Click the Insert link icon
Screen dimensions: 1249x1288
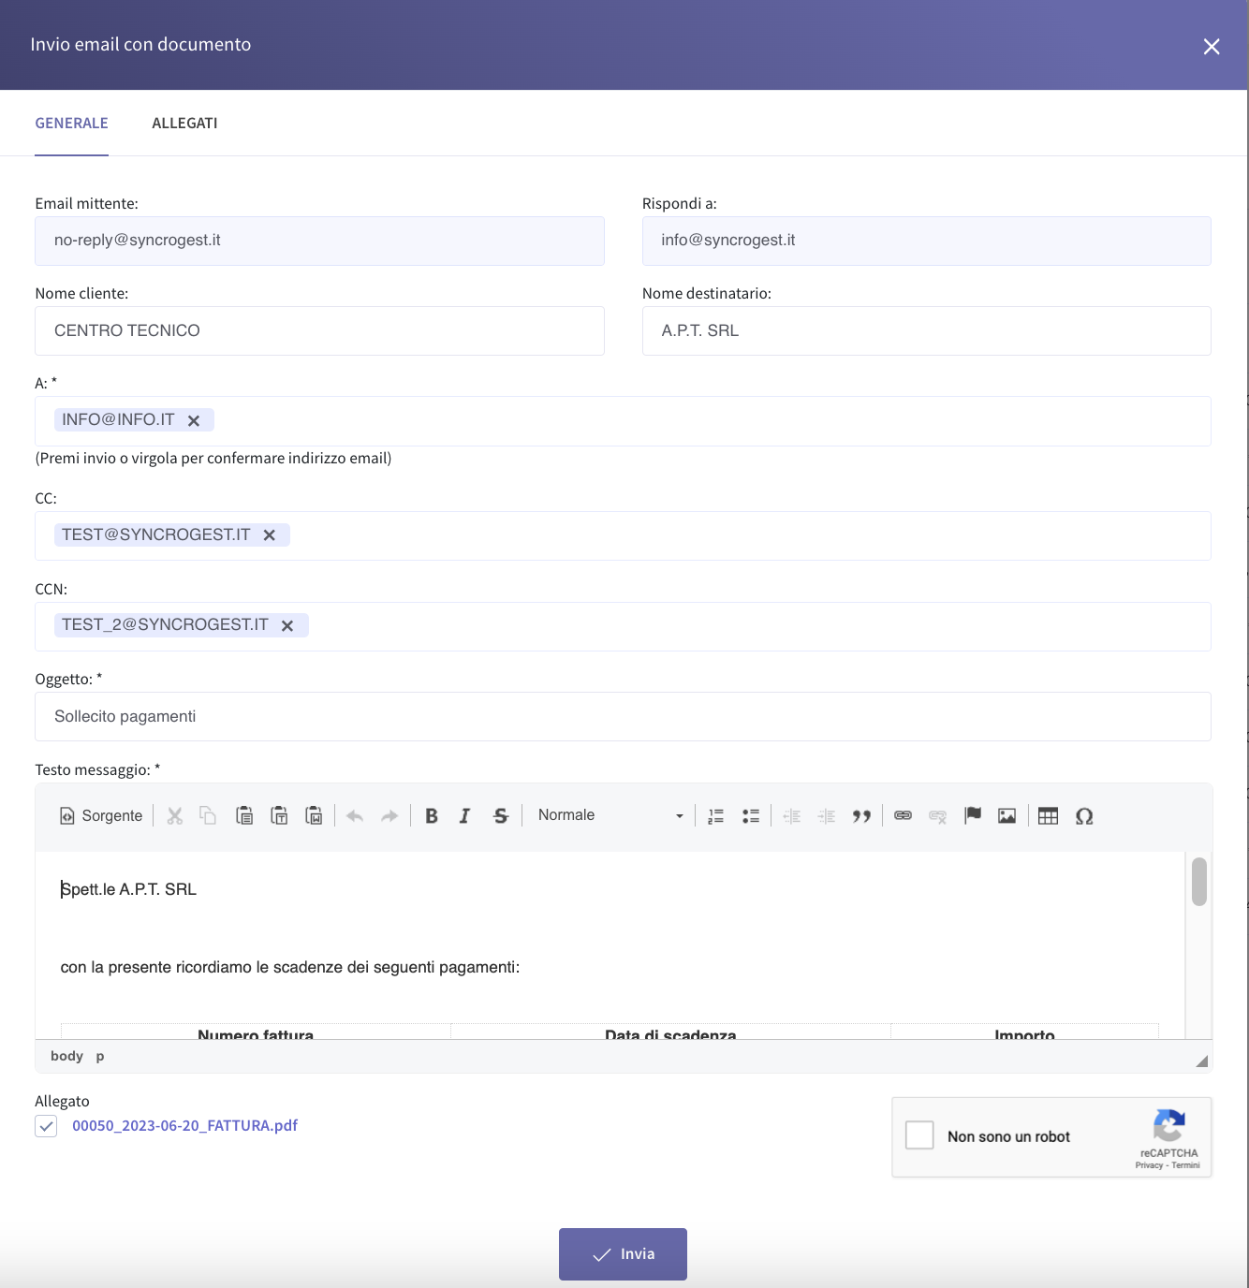click(x=903, y=816)
